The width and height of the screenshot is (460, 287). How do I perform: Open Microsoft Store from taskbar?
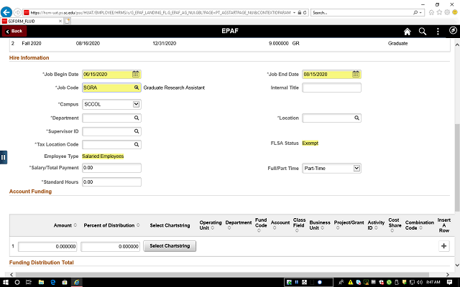pyautogui.click(x=65, y=282)
